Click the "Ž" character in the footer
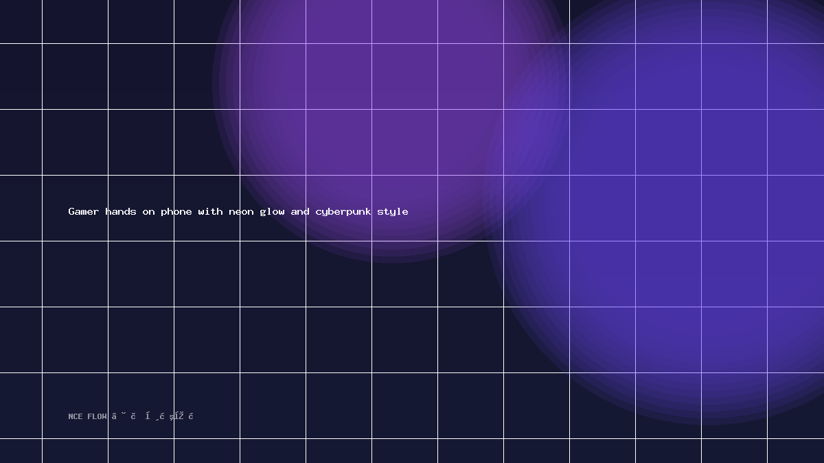Viewport: 824px width, 463px height. coord(181,416)
